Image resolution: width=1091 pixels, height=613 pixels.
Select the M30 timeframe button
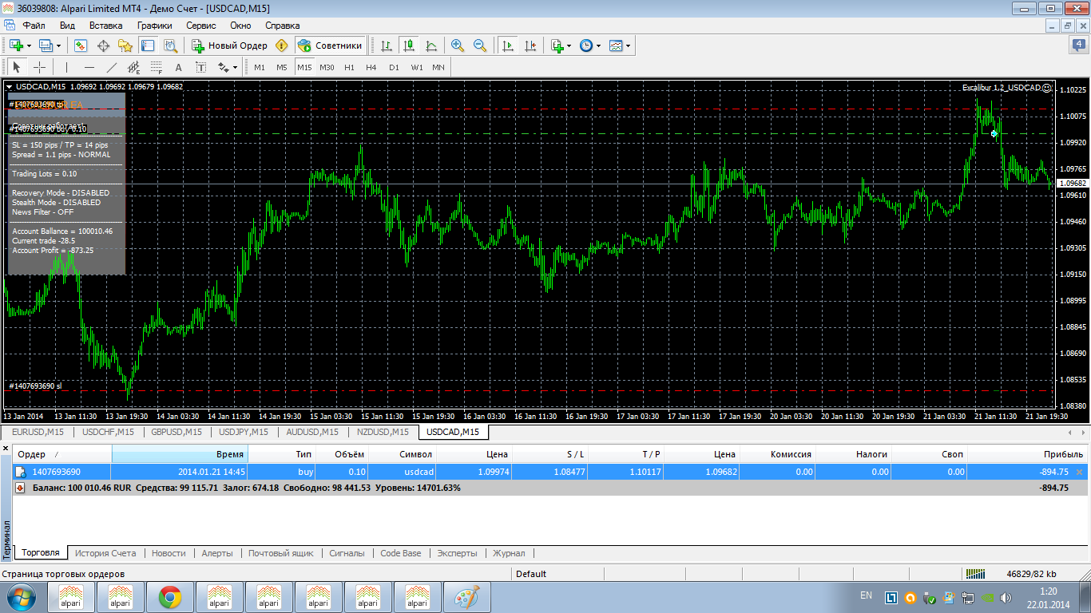tap(327, 67)
